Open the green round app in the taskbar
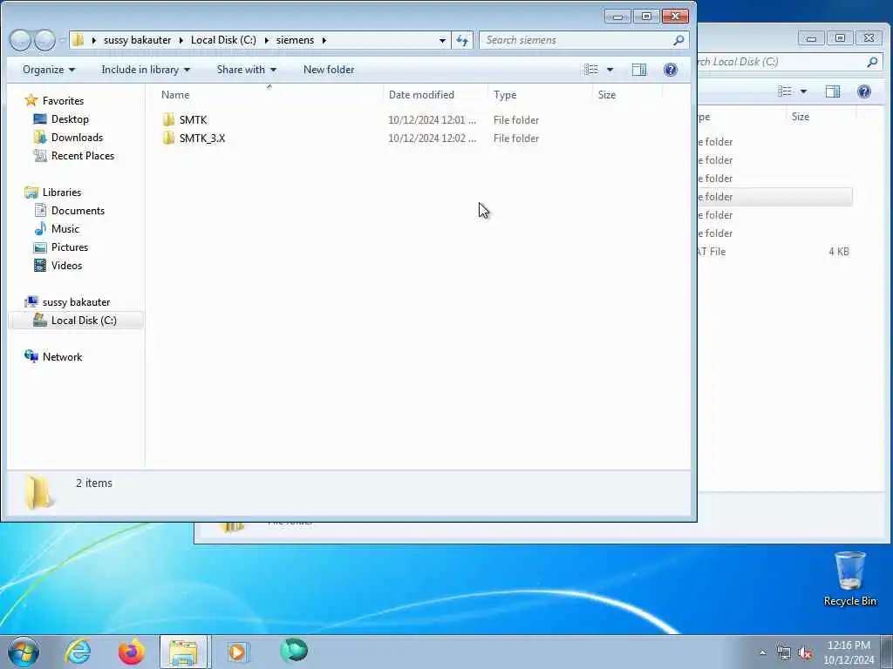 (x=294, y=651)
